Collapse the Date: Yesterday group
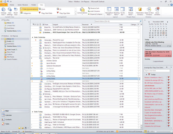The image size is (173, 134). 32,37
